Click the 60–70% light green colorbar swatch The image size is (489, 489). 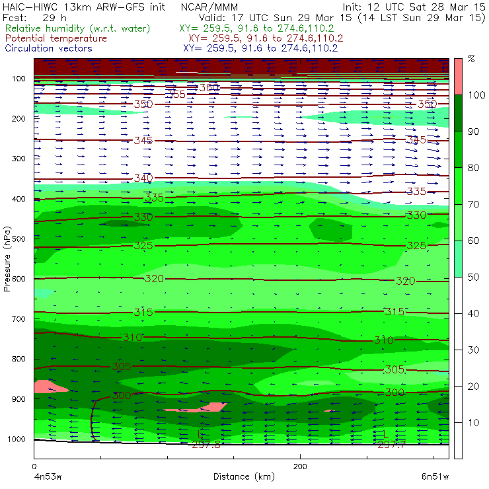[458, 222]
